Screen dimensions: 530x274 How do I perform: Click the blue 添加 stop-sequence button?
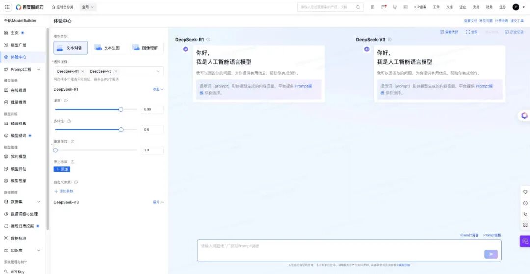[62, 169]
